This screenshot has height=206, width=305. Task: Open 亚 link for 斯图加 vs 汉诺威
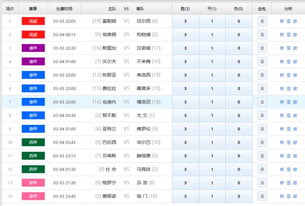tap(289, 48)
